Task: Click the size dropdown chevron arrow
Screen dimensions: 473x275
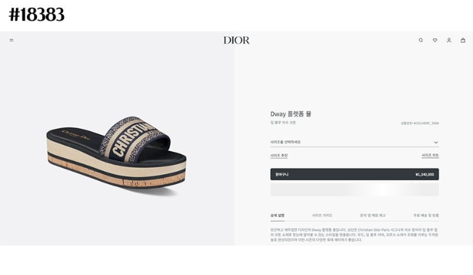Action: tap(436, 143)
